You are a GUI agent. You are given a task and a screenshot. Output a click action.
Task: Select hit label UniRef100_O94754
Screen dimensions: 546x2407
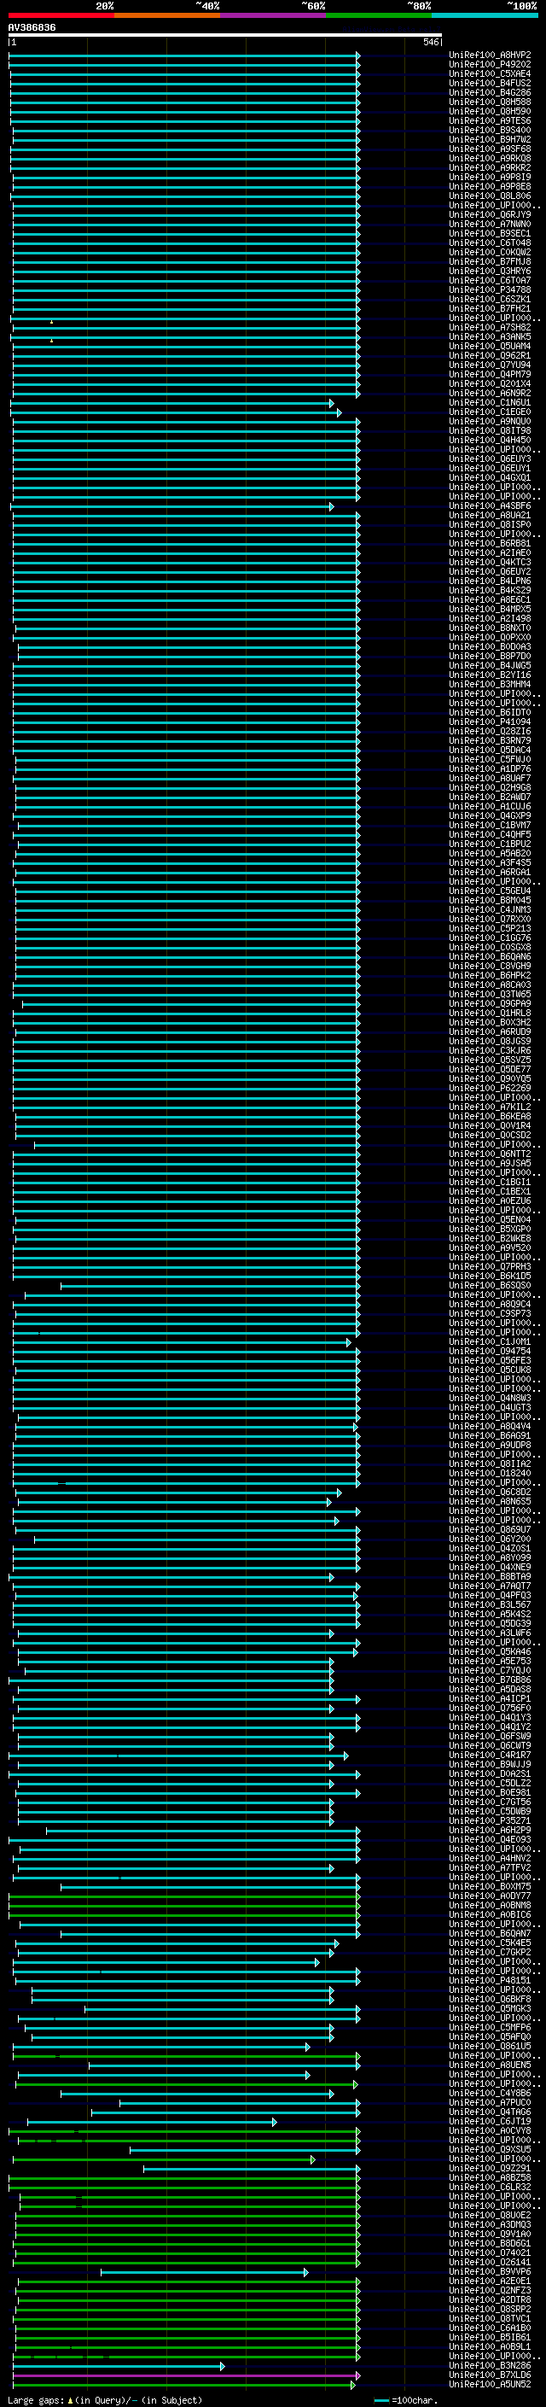pyautogui.click(x=490, y=1351)
